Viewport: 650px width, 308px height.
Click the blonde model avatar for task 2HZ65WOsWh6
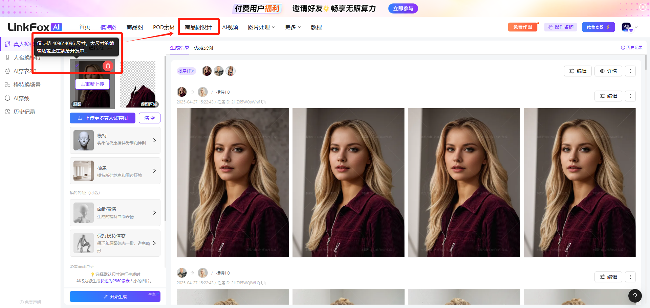point(203,92)
